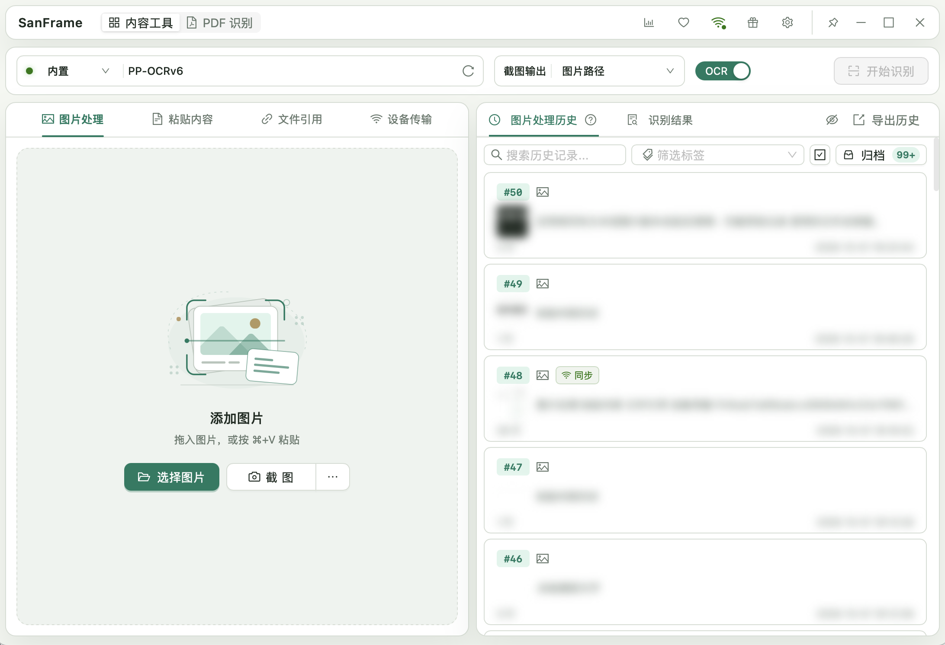Click the thumbnail in entry #50
This screenshot has width=945, height=645.
click(x=512, y=221)
